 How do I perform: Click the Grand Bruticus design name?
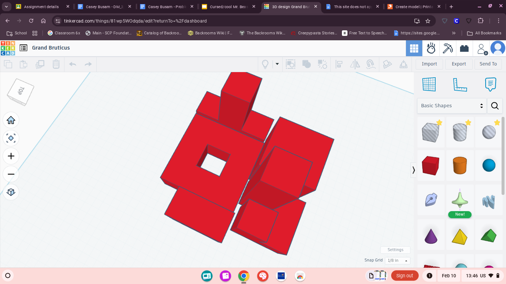[x=51, y=48]
